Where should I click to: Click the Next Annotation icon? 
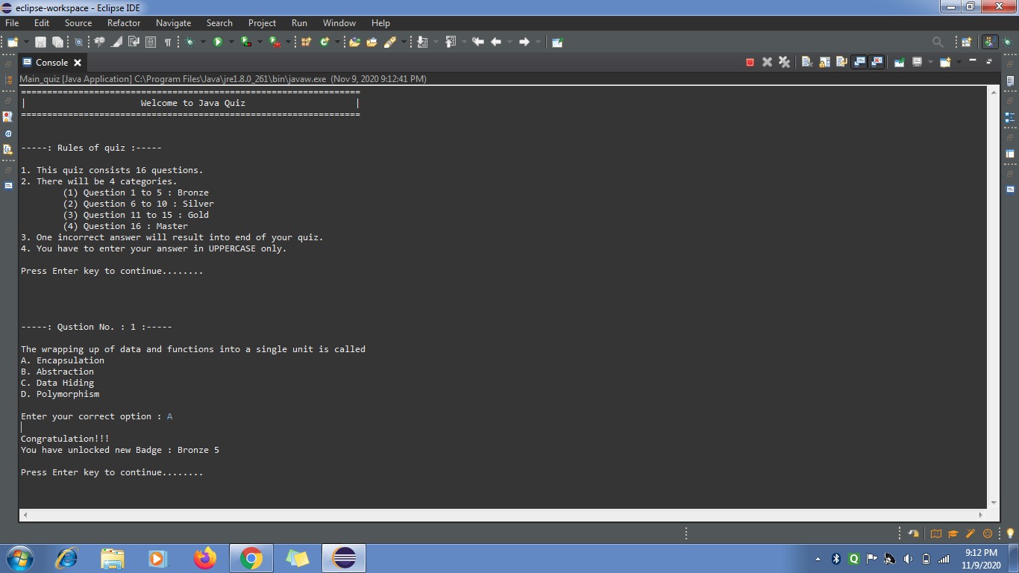coord(422,43)
